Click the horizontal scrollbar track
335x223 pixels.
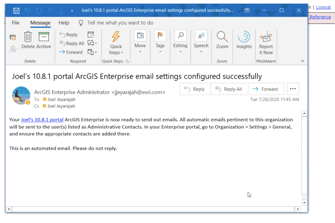153,209
